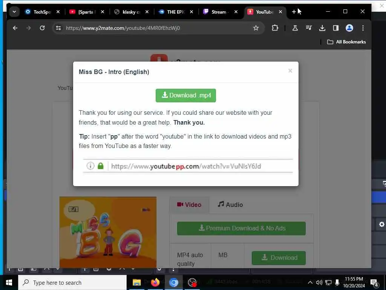Click Premium Download & No Ads button
386x290 pixels.
pos(241,228)
